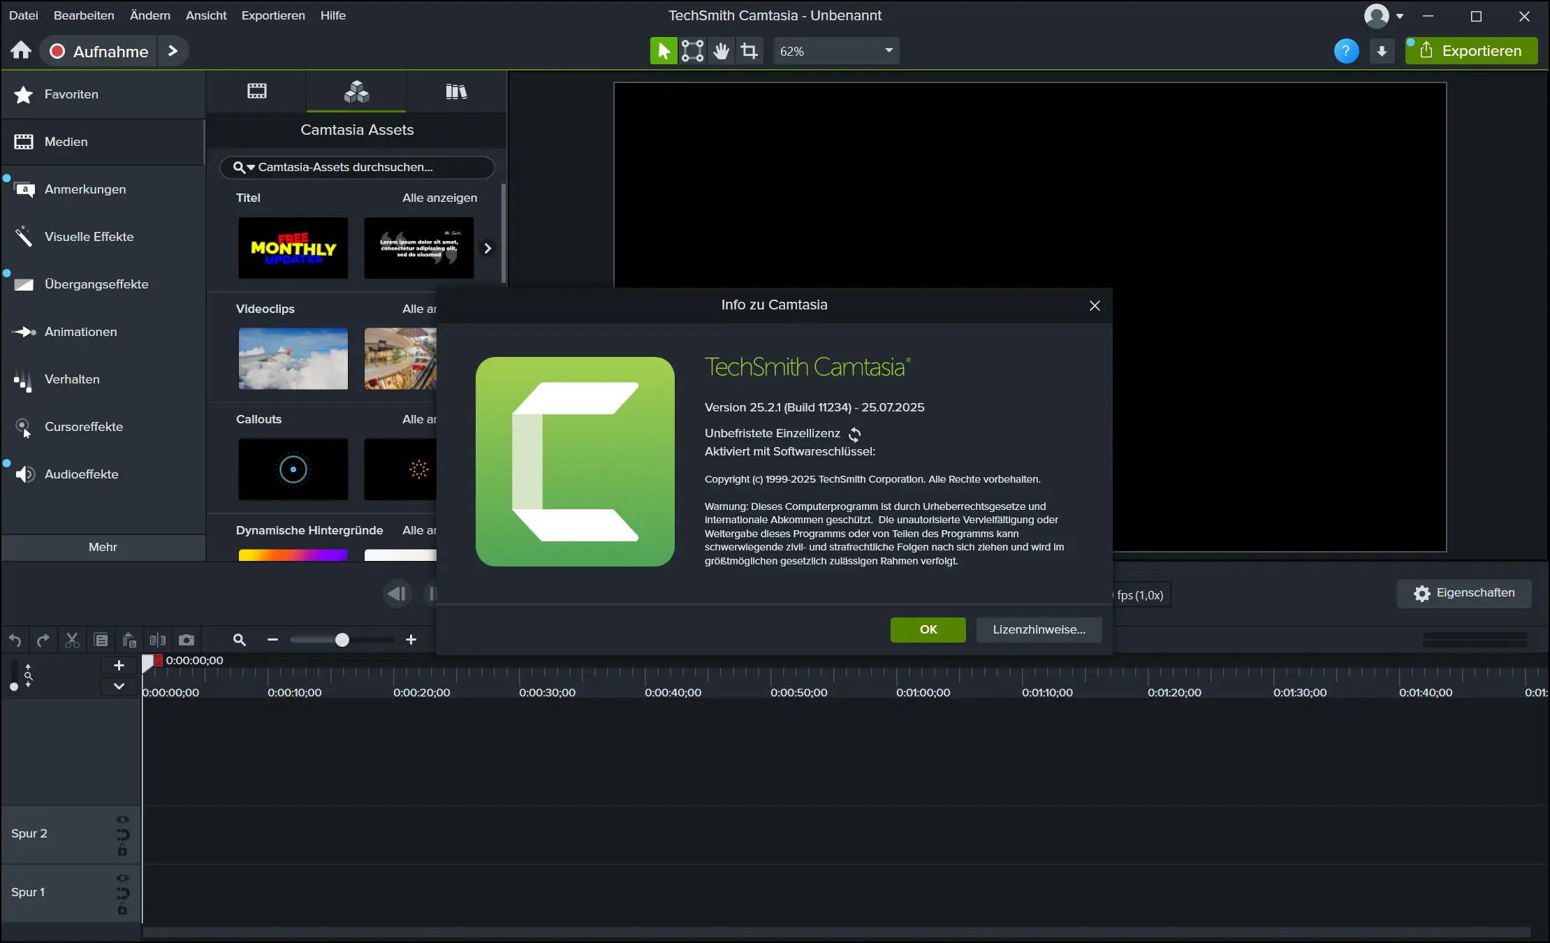This screenshot has height=943, width=1550.
Task: Open the blue help question mark
Action: click(x=1345, y=51)
